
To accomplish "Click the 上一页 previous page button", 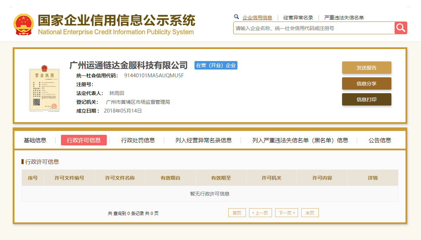I will click(260, 212).
